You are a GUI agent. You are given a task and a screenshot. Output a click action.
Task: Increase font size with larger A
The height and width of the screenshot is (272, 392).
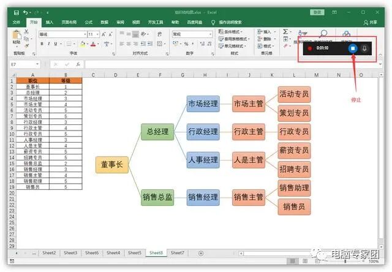pyautogui.click(x=104, y=34)
